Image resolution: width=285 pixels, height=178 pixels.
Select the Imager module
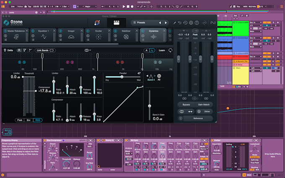[x=71, y=35]
